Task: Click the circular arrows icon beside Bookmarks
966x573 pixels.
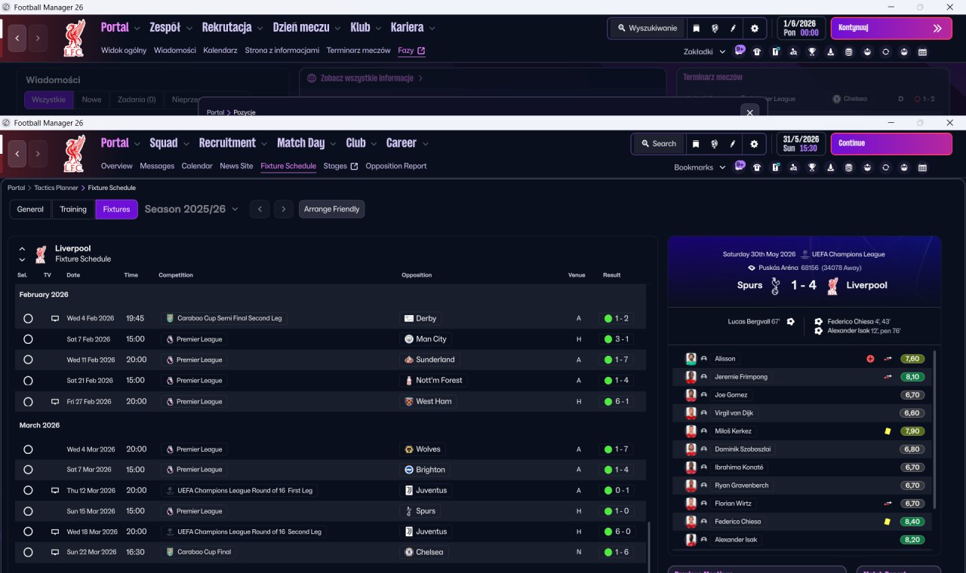Action: (x=885, y=167)
